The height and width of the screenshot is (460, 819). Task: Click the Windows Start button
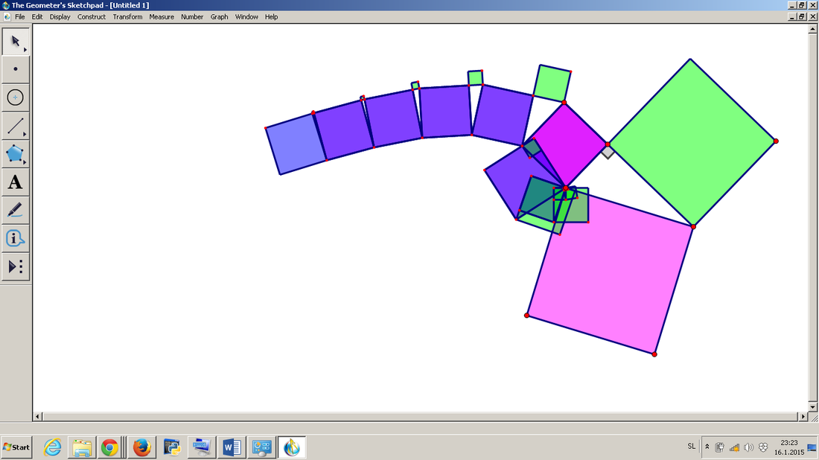(16, 447)
